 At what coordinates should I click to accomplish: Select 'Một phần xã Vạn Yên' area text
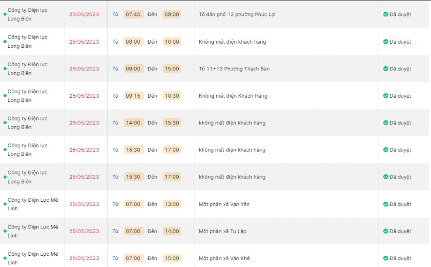tap(224, 204)
